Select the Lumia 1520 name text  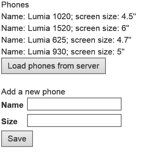49,28
